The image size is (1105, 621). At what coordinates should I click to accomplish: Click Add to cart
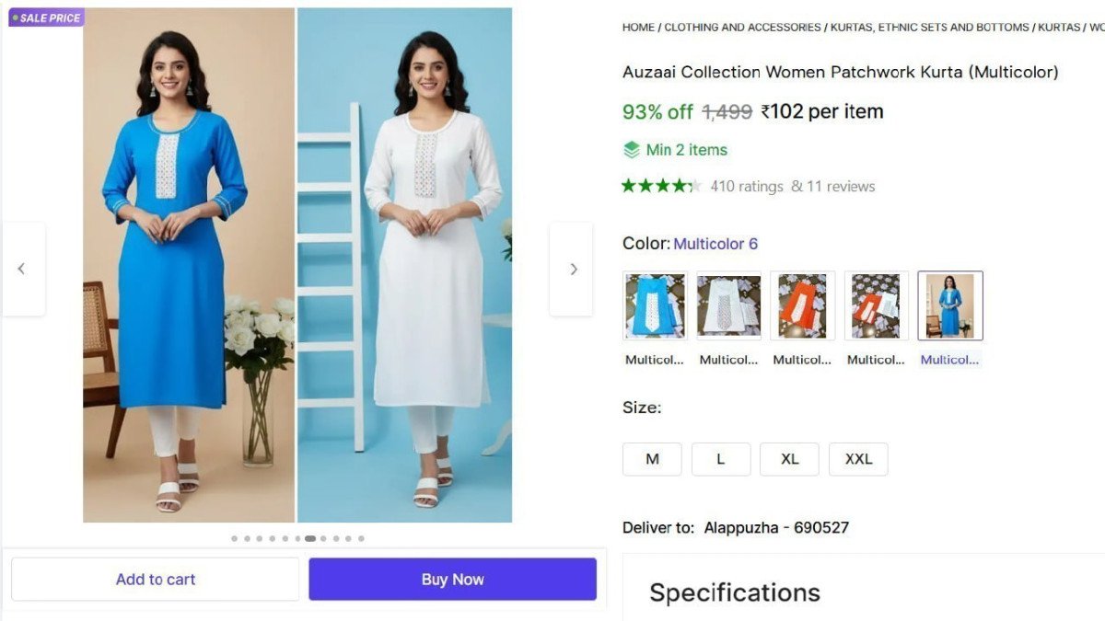click(155, 579)
